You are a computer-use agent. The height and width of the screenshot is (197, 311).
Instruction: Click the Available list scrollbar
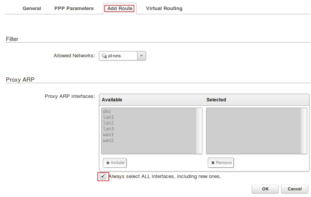[x=199, y=131]
